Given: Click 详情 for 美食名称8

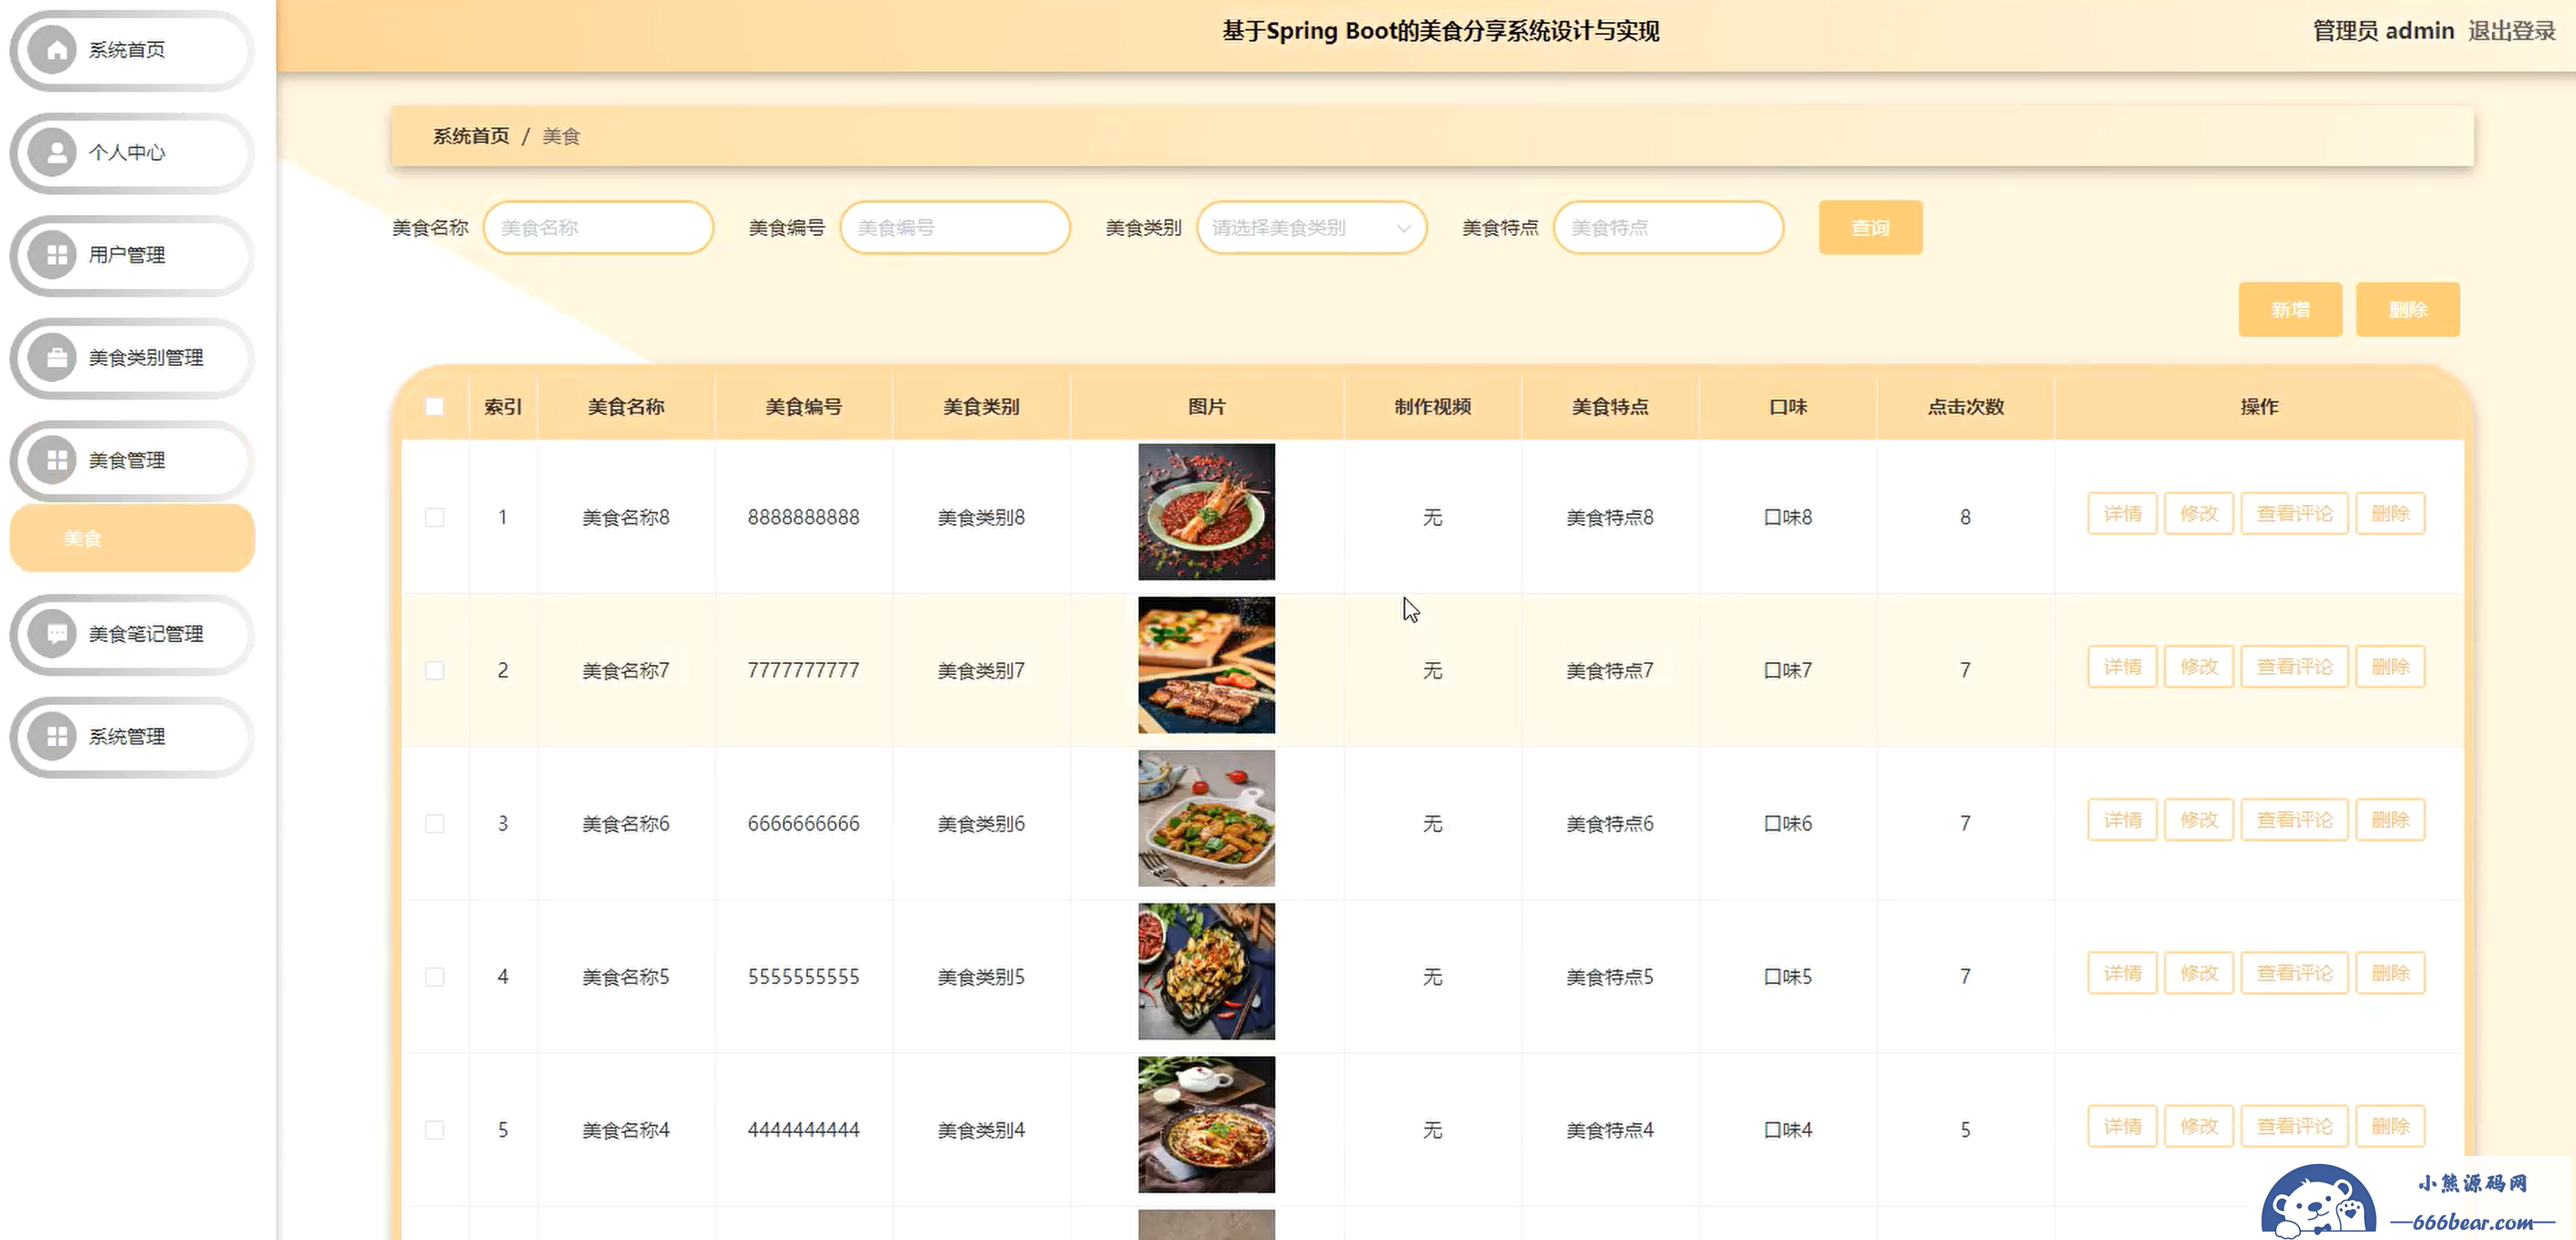Looking at the screenshot, I should click(x=2122, y=514).
